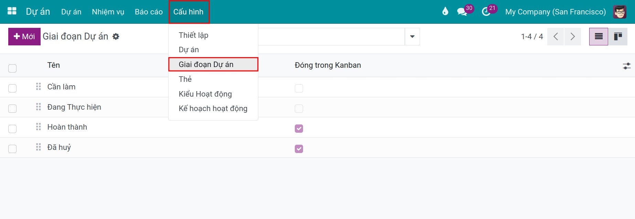Image resolution: width=635 pixels, height=219 pixels.
Task: Open the Nhiệm vụ menu
Action: [108, 12]
